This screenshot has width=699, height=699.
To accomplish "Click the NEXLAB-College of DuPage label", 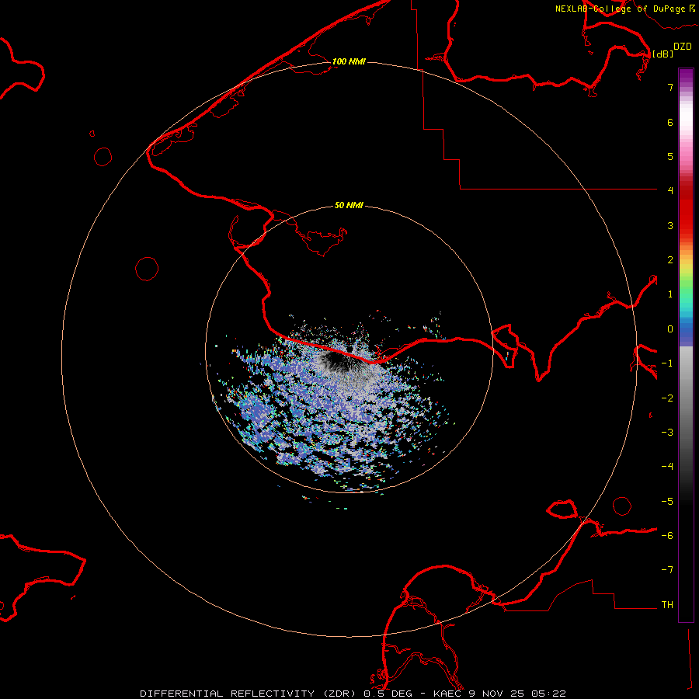I will (x=621, y=9).
